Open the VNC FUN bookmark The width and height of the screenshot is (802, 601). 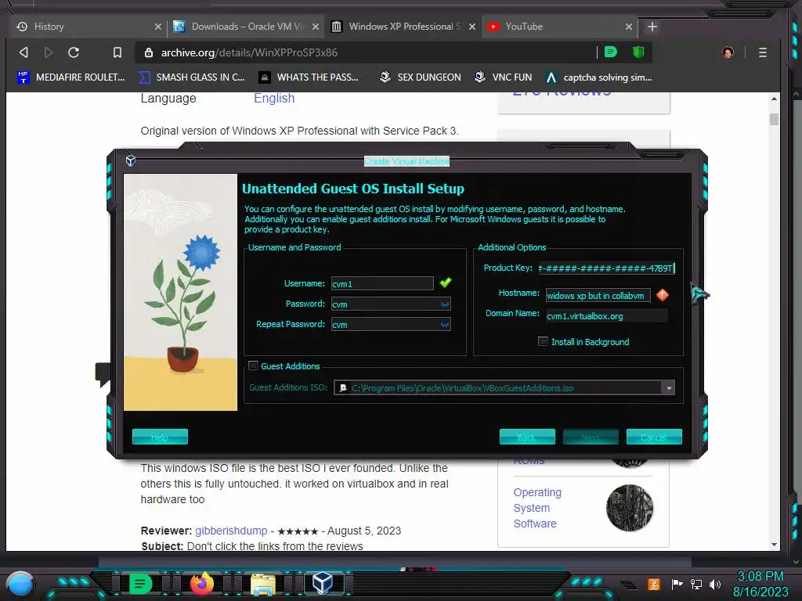tap(503, 77)
